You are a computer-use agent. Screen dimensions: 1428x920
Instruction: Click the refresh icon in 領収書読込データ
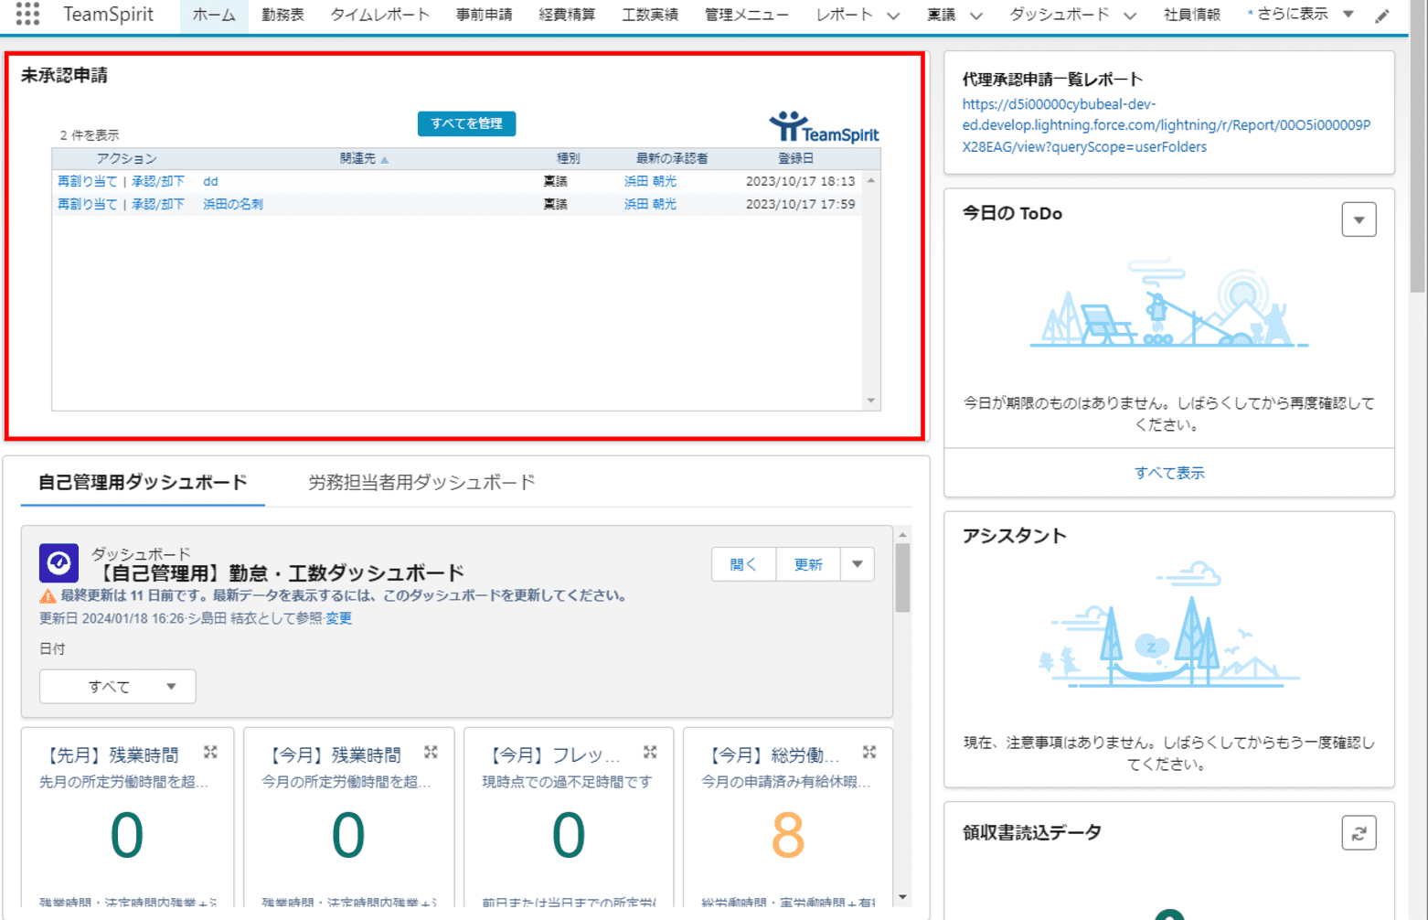tap(1359, 833)
